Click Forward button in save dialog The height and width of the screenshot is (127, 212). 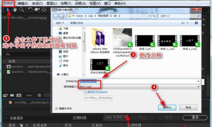click(x=61, y=16)
